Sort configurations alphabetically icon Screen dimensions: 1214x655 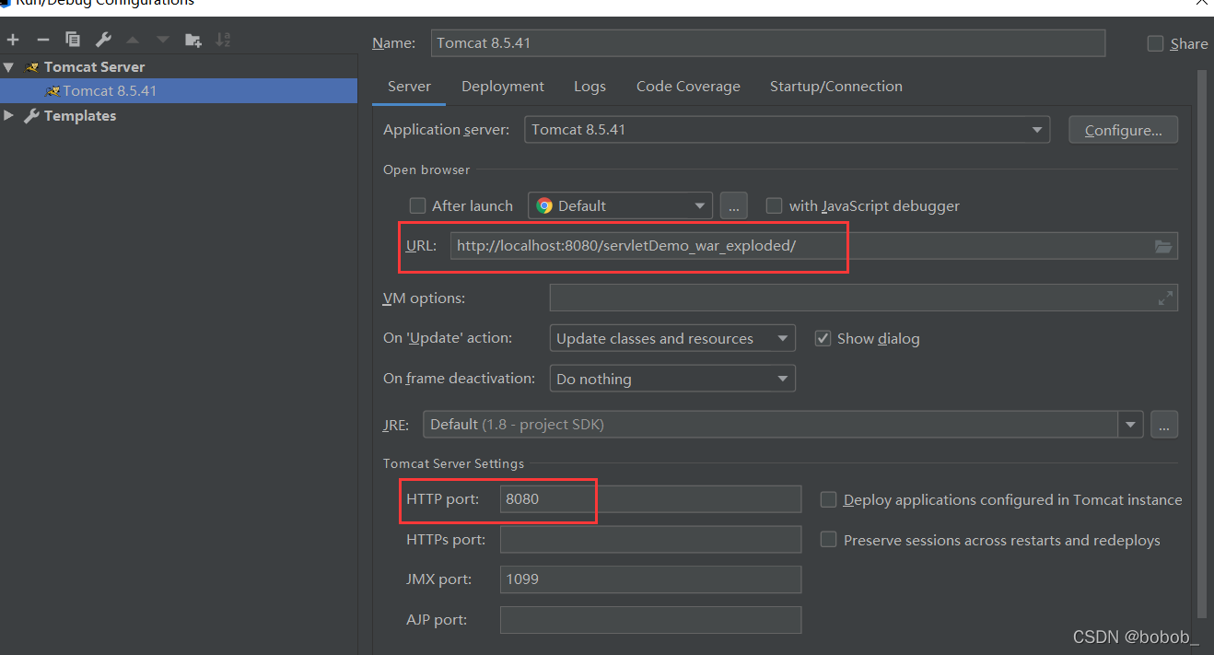click(x=223, y=40)
